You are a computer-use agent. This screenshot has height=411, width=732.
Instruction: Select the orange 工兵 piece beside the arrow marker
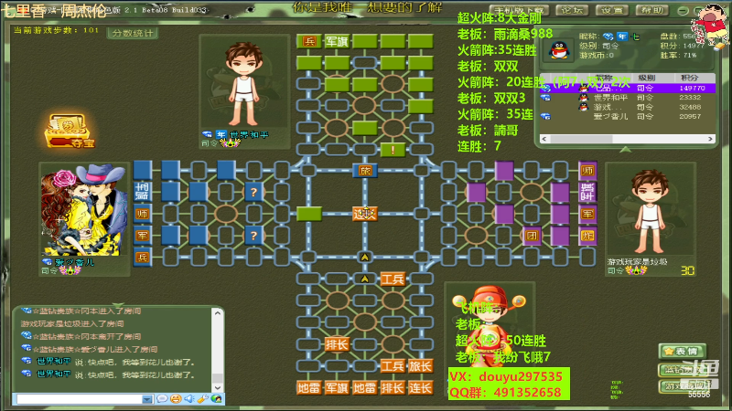click(393, 279)
